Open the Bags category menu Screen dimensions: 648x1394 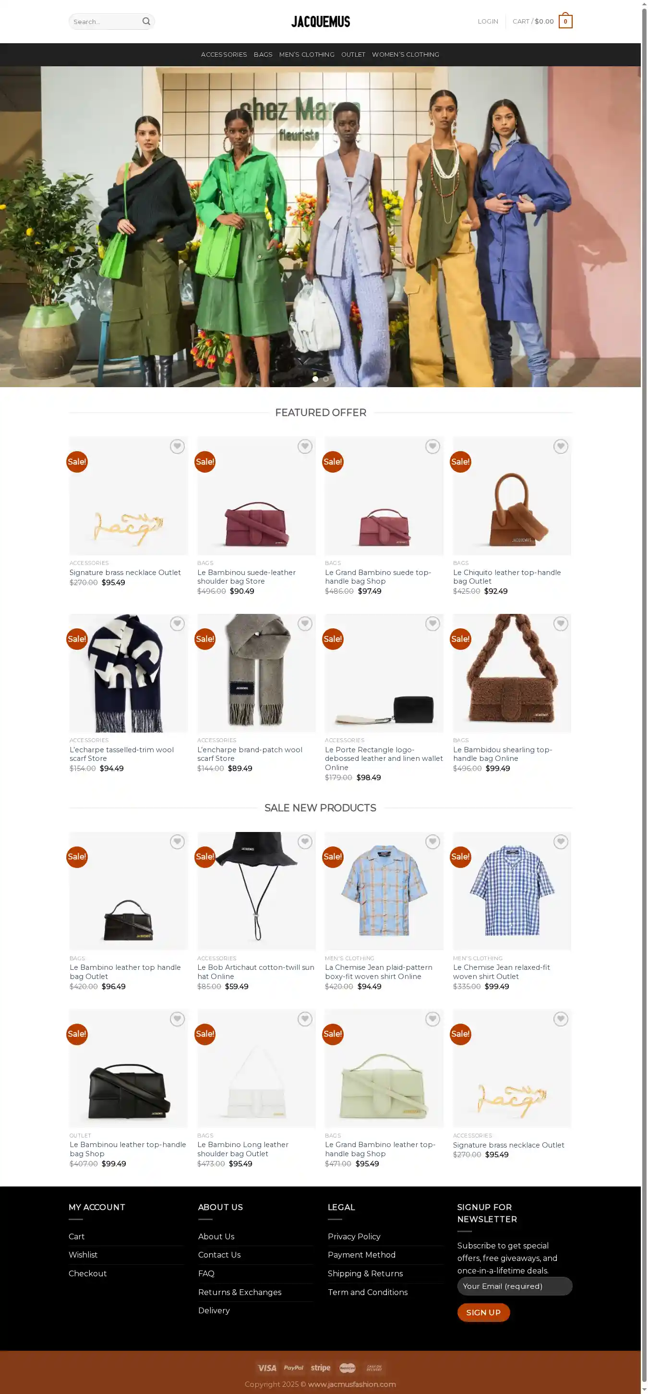tap(263, 55)
